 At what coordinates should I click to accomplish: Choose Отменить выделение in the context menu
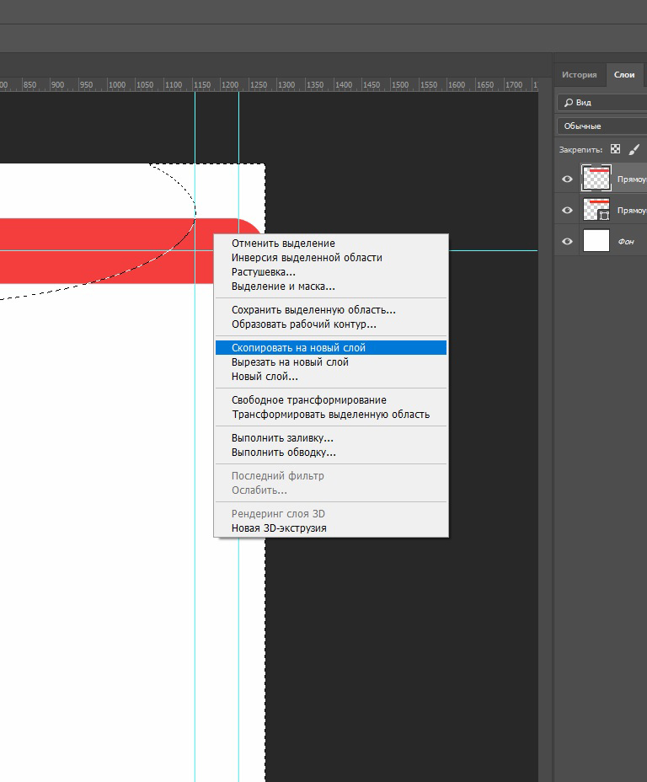(x=283, y=244)
